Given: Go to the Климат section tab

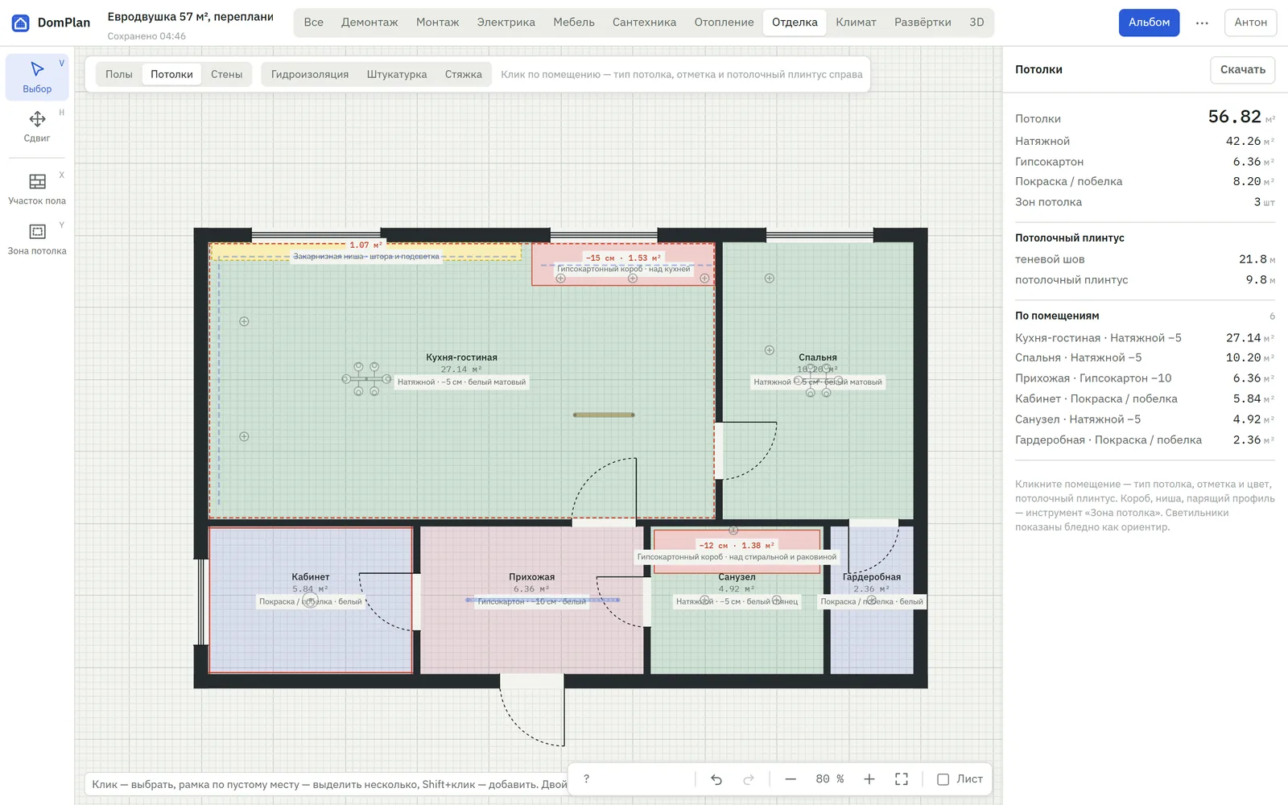Looking at the screenshot, I should coord(856,23).
